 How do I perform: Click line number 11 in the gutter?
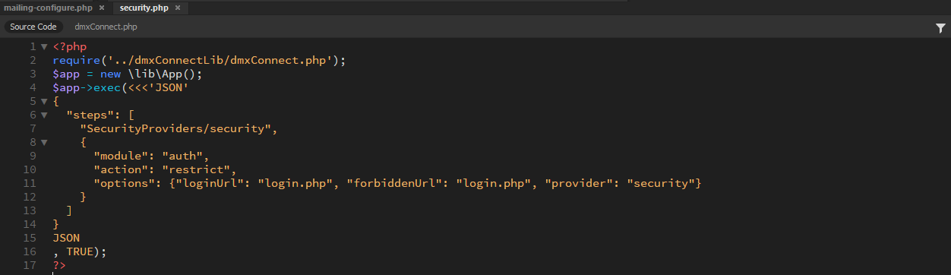(30, 184)
